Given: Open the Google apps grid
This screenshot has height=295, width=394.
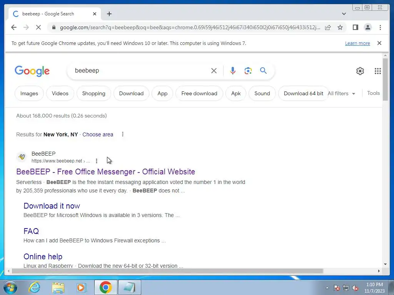Looking at the screenshot, I should [377, 71].
